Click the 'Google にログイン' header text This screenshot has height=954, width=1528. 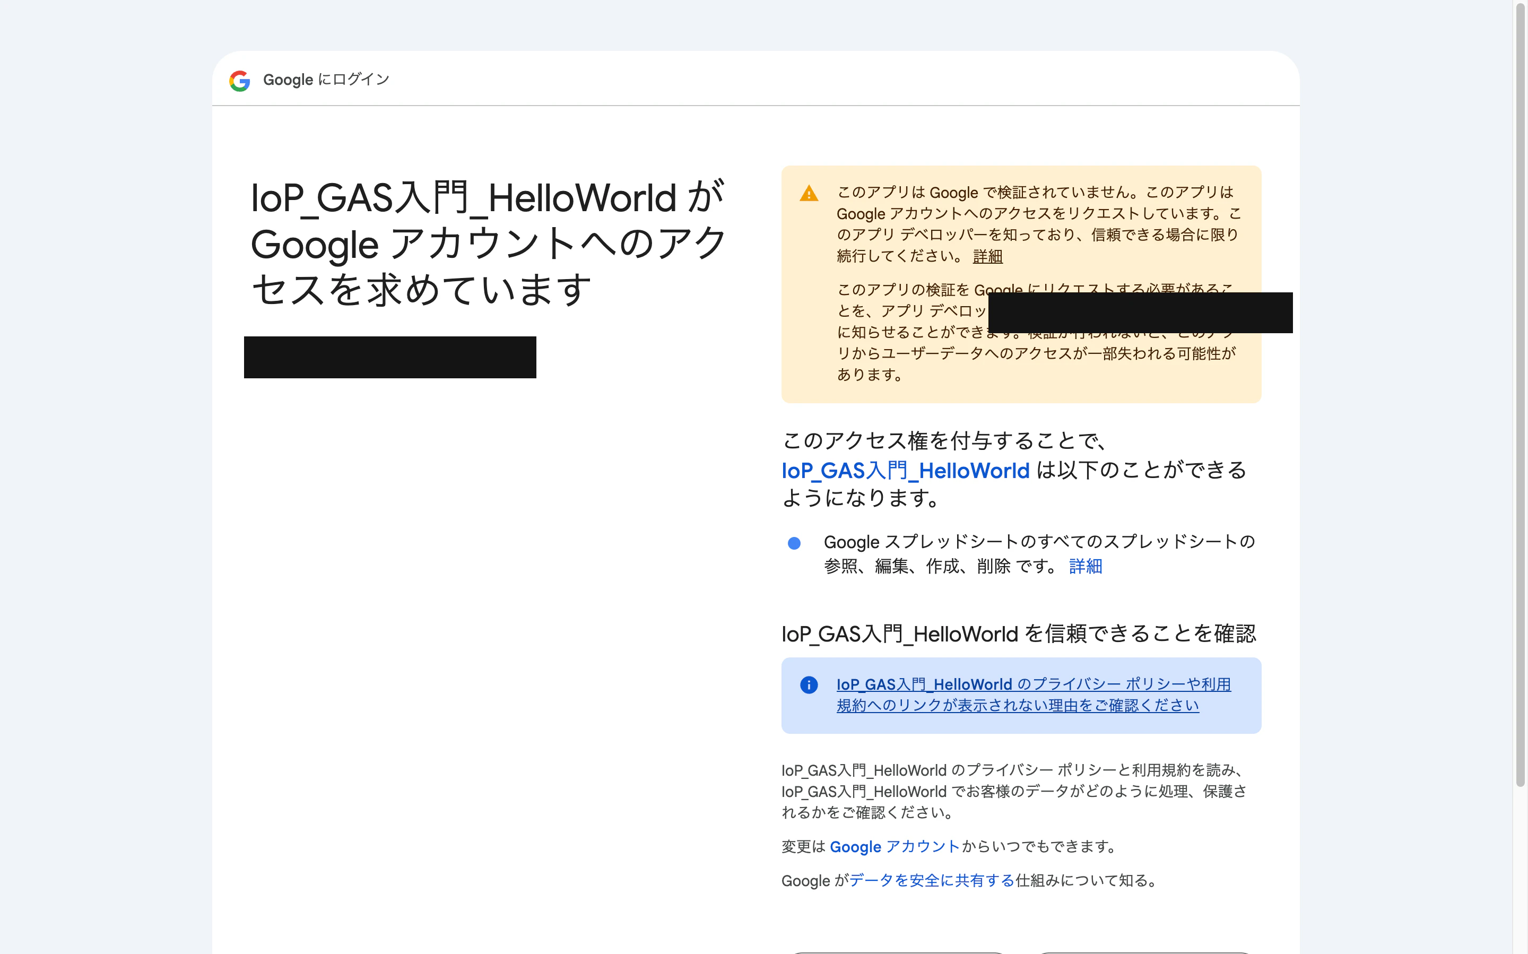click(326, 80)
